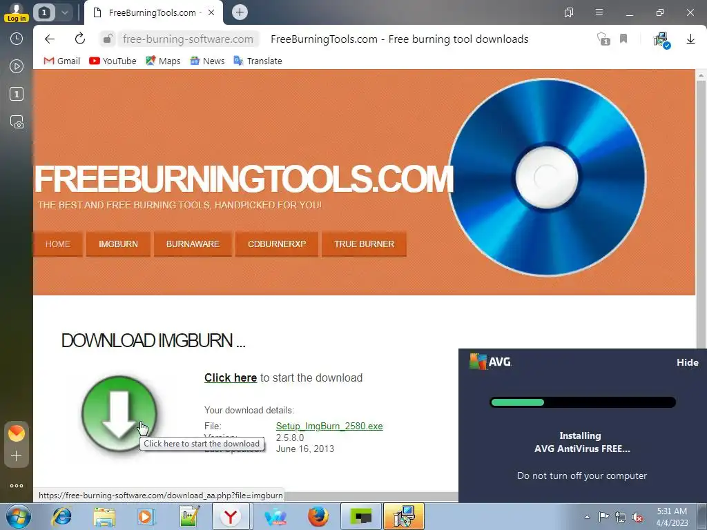Open the IMGBURN menu item

point(118,244)
